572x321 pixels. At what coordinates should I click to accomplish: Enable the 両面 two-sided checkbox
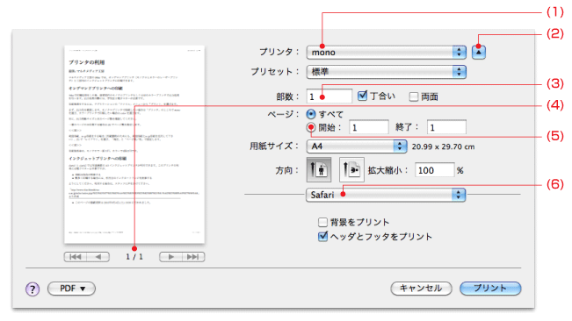click(x=413, y=96)
